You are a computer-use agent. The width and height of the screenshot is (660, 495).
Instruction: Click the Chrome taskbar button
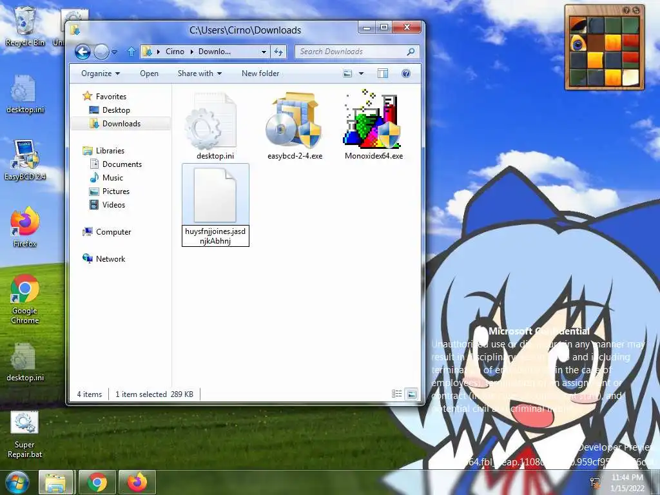pyautogui.click(x=97, y=482)
